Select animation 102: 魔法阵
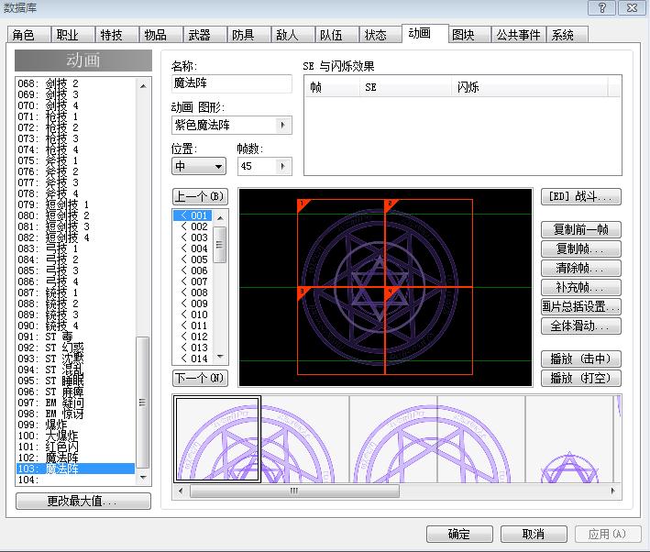Image resolution: width=650 pixels, height=552 pixels. tap(75, 458)
